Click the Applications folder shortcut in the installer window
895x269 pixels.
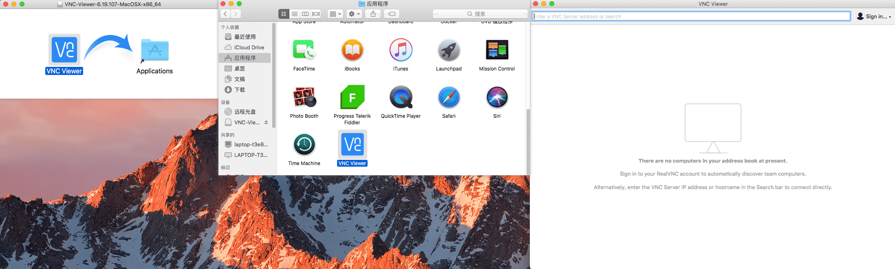[x=154, y=51]
